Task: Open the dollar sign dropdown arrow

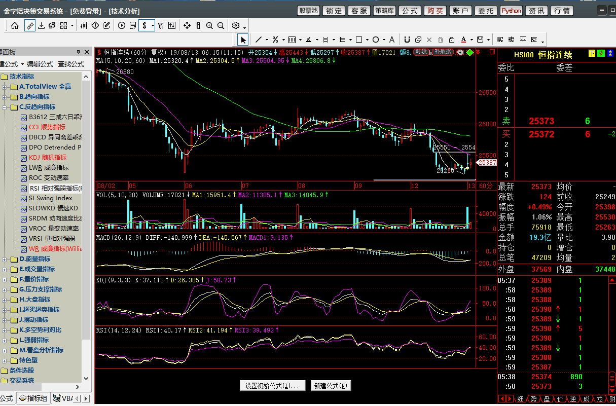Action: (x=153, y=25)
